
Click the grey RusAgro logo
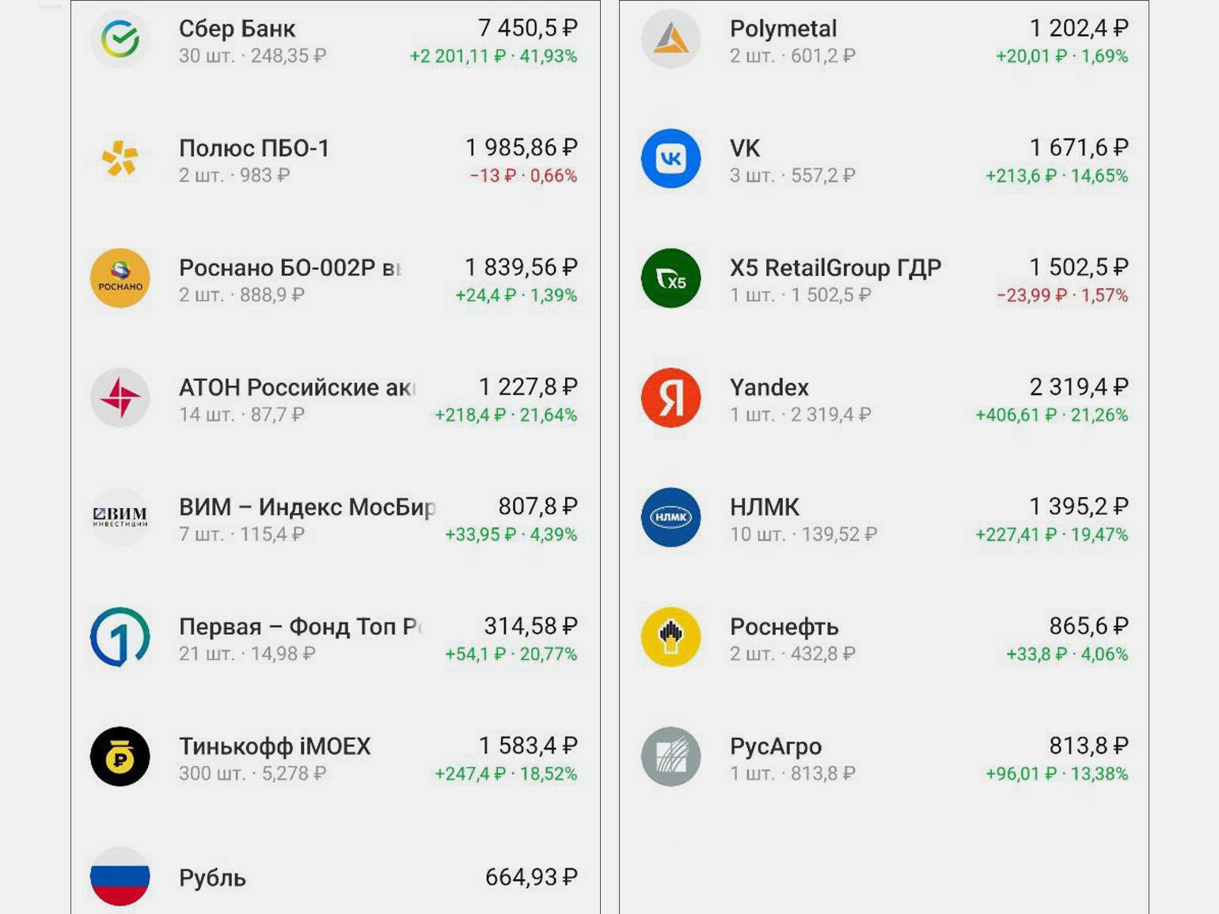pos(670,756)
